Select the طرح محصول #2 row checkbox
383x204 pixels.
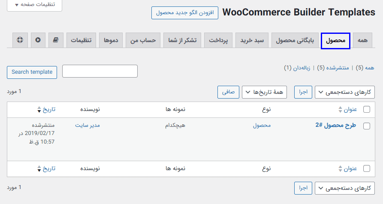click(367, 126)
